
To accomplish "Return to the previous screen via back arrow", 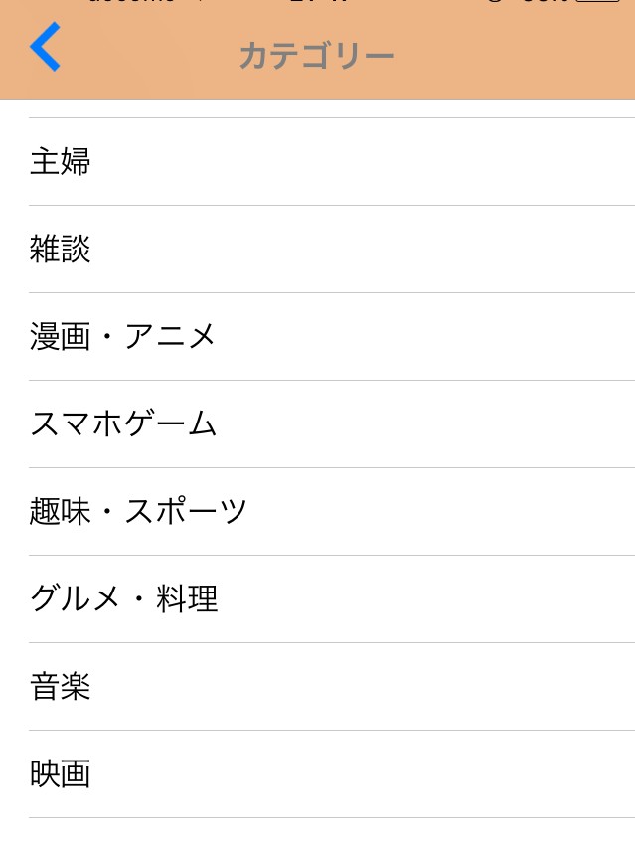I will tap(46, 47).
